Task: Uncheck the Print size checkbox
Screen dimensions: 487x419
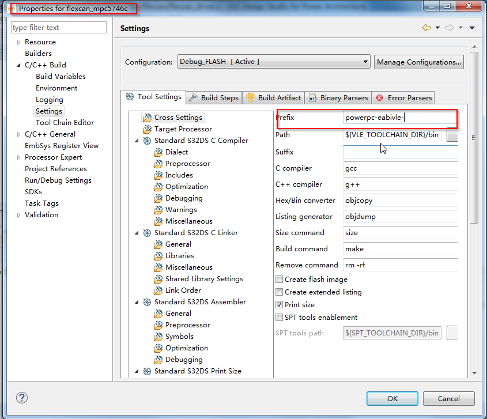Action: pos(279,305)
